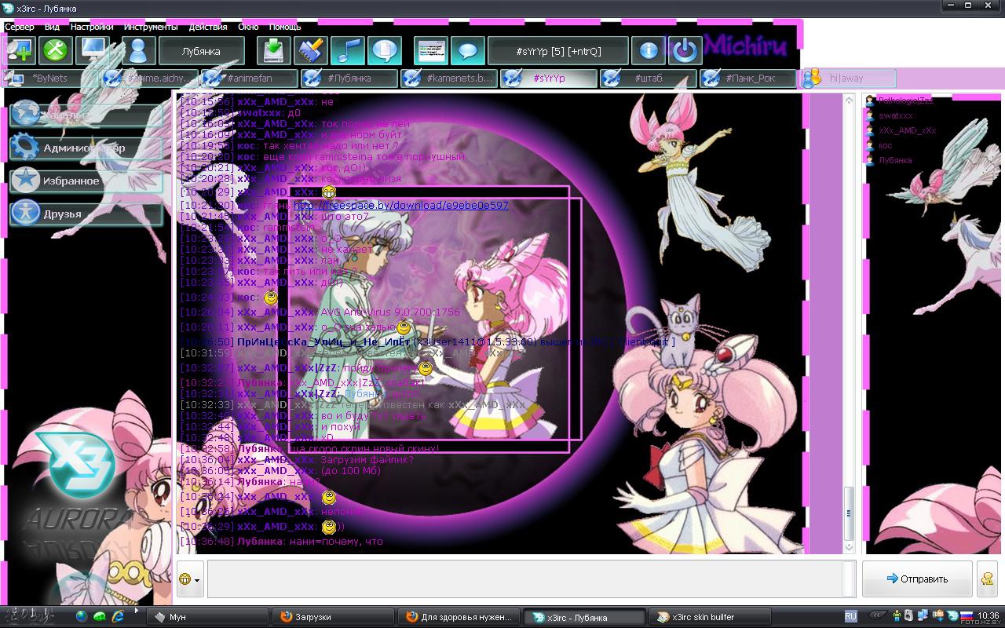Click the RU language indicator in tray
This screenshot has height=628, width=1005.
click(850, 617)
